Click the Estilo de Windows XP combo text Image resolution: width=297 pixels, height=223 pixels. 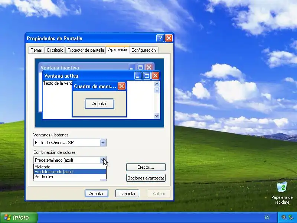[54, 143]
